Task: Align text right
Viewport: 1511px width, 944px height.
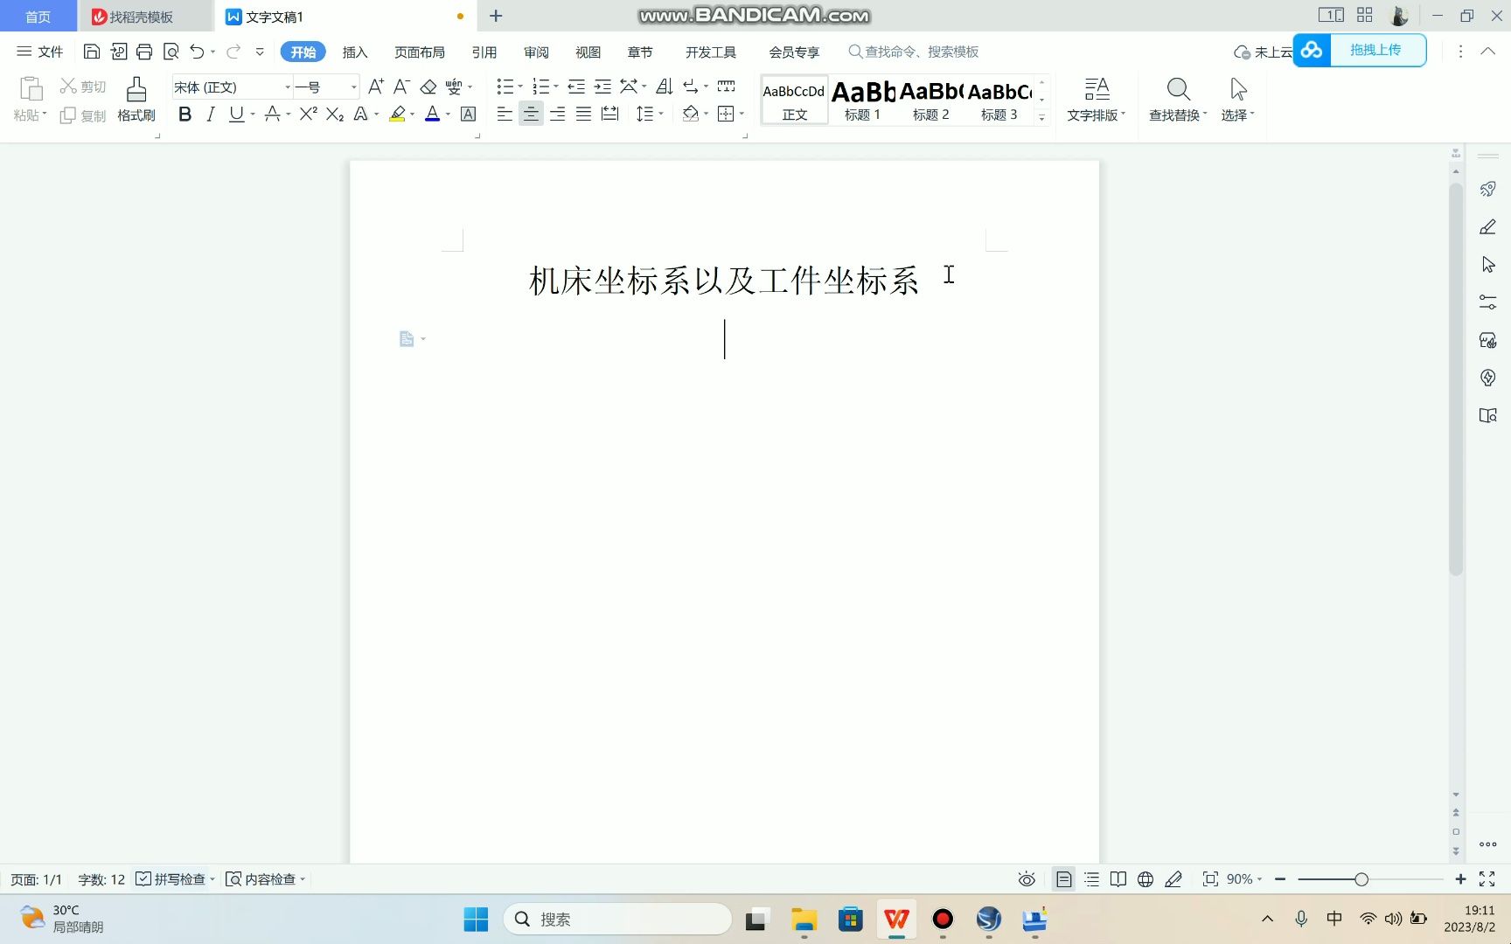Action: coord(557,114)
